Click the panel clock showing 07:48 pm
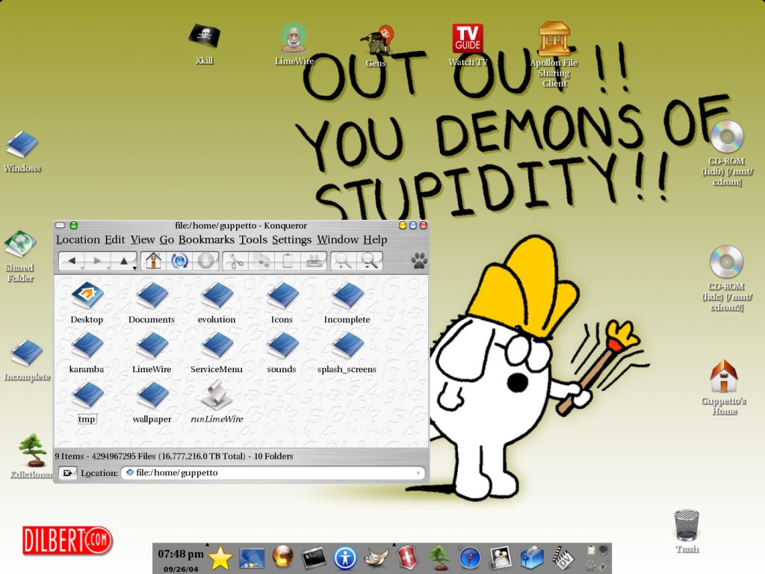Image resolution: width=765 pixels, height=574 pixels. tap(181, 554)
